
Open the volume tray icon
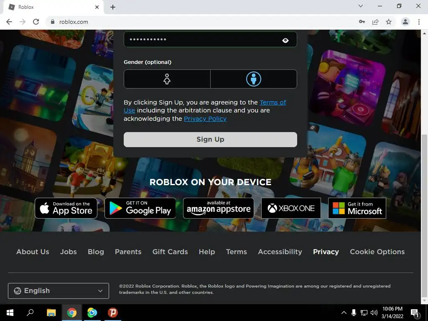pos(374,313)
